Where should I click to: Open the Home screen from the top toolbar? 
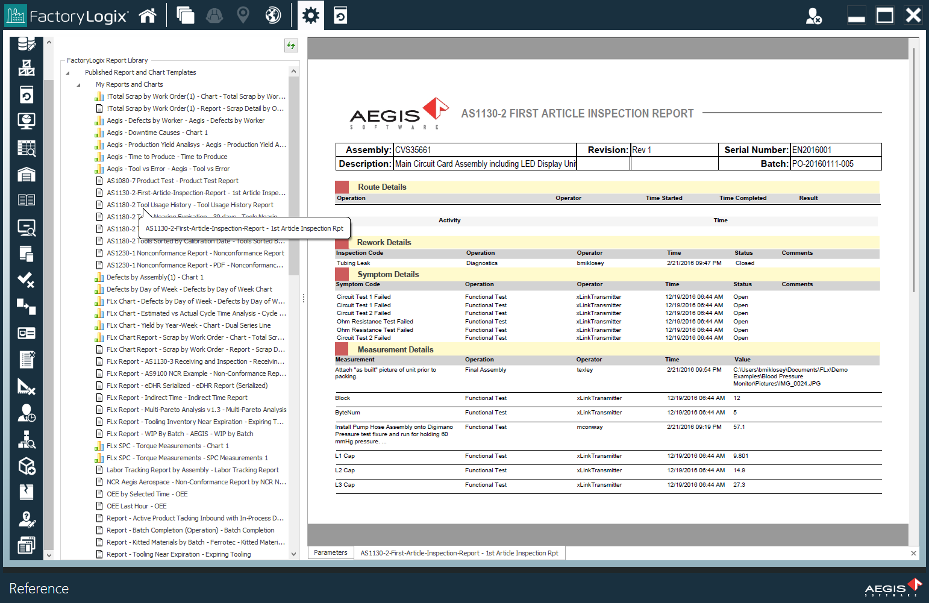[148, 15]
